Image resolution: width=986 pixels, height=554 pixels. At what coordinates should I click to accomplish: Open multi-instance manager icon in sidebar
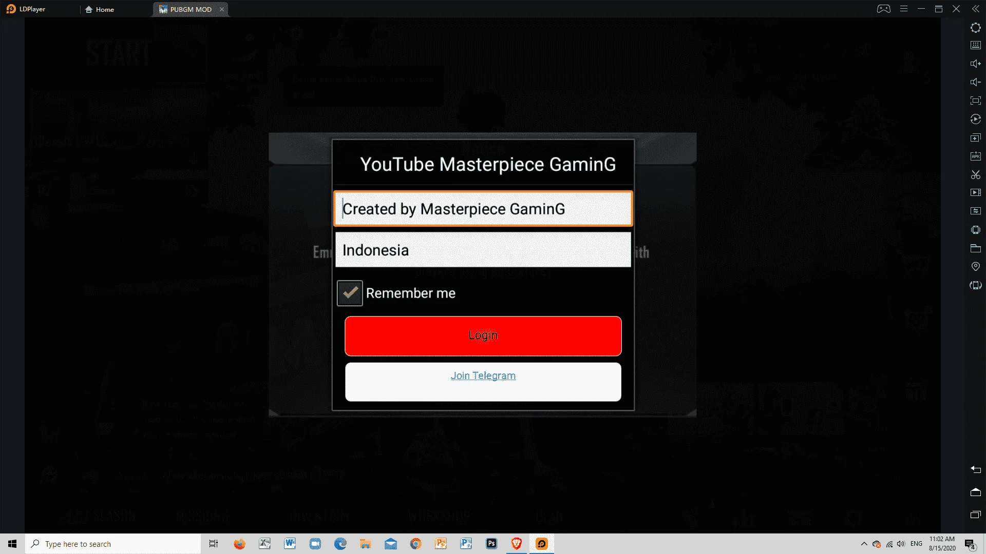click(976, 137)
